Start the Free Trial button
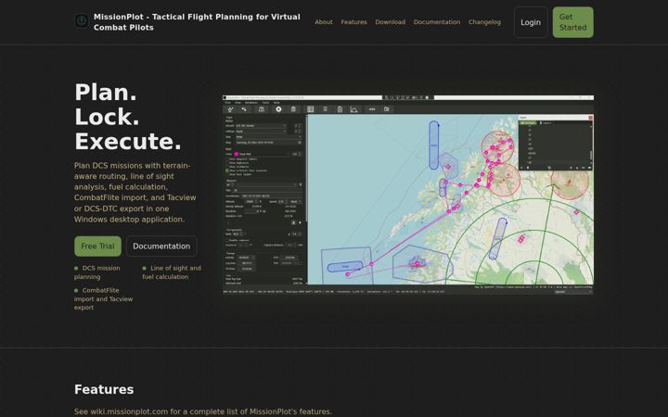The image size is (668, 417). click(97, 246)
